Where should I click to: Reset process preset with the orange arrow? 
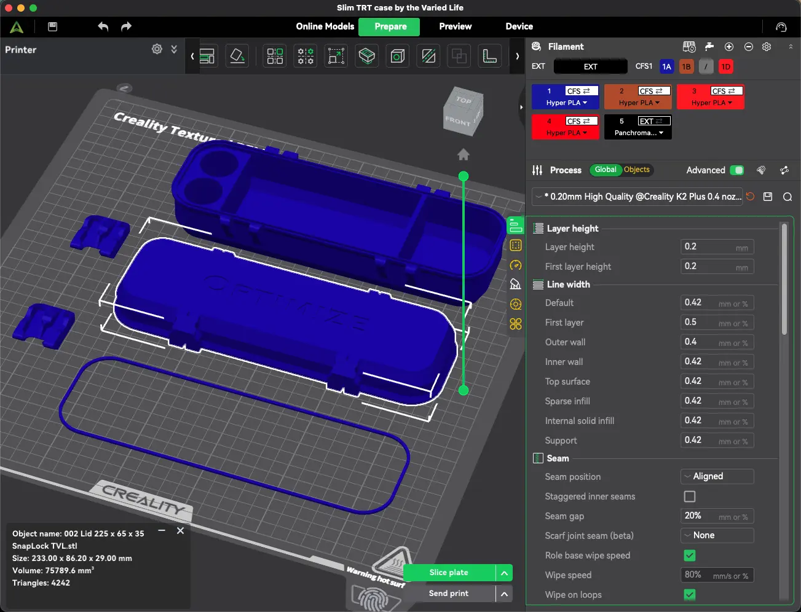point(750,197)
